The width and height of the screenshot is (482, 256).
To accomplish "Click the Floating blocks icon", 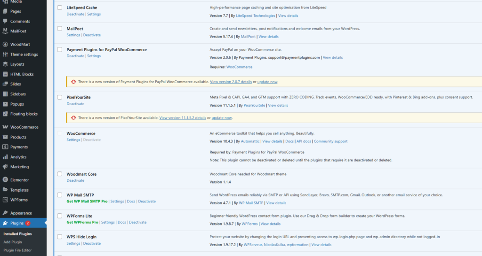I will 5,114.
